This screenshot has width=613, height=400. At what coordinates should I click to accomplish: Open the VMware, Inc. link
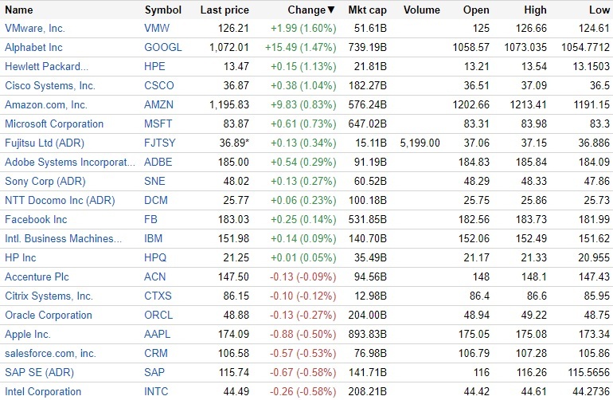(x=35, y=28)
